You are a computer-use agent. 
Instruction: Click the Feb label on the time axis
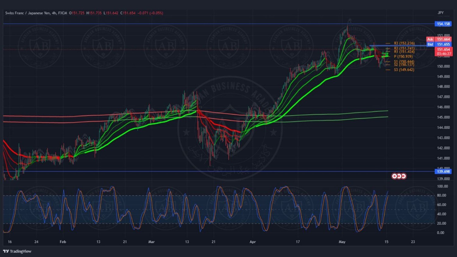click(63, 242)
